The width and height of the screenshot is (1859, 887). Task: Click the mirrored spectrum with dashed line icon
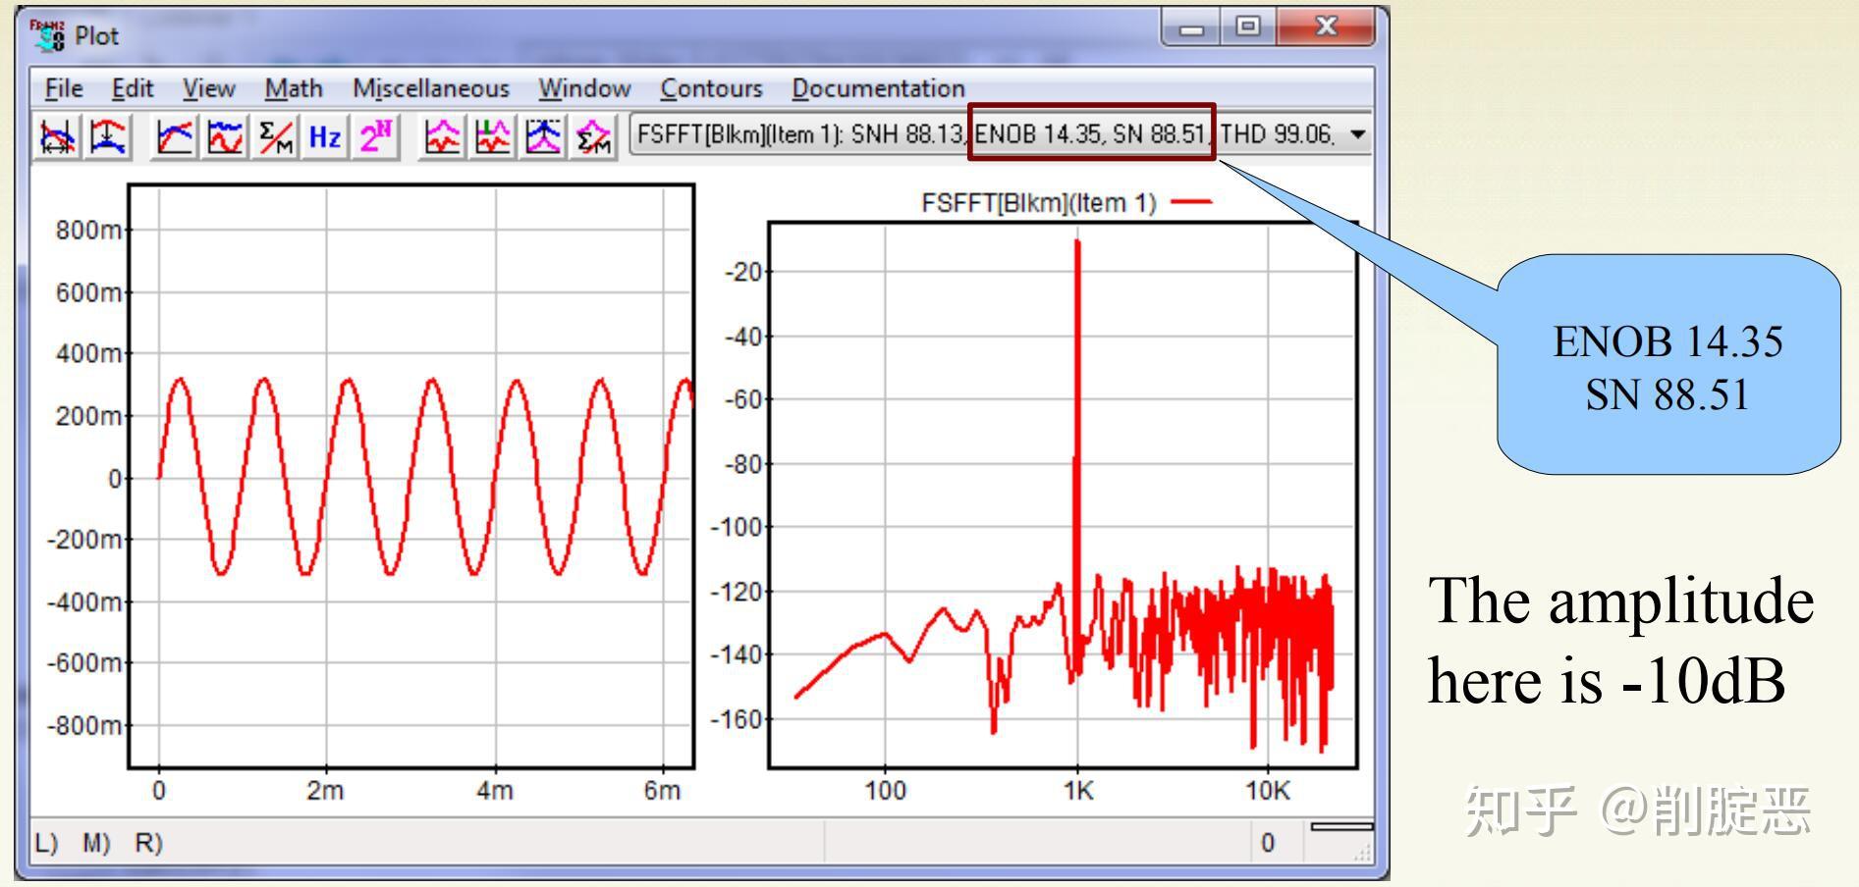543,136
